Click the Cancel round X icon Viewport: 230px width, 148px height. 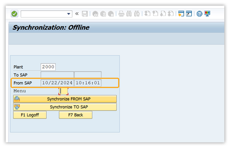(111, 14)
